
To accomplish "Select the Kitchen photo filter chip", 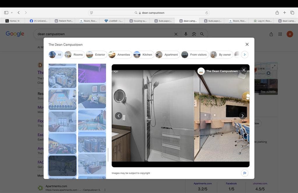I will pos(144,55).
